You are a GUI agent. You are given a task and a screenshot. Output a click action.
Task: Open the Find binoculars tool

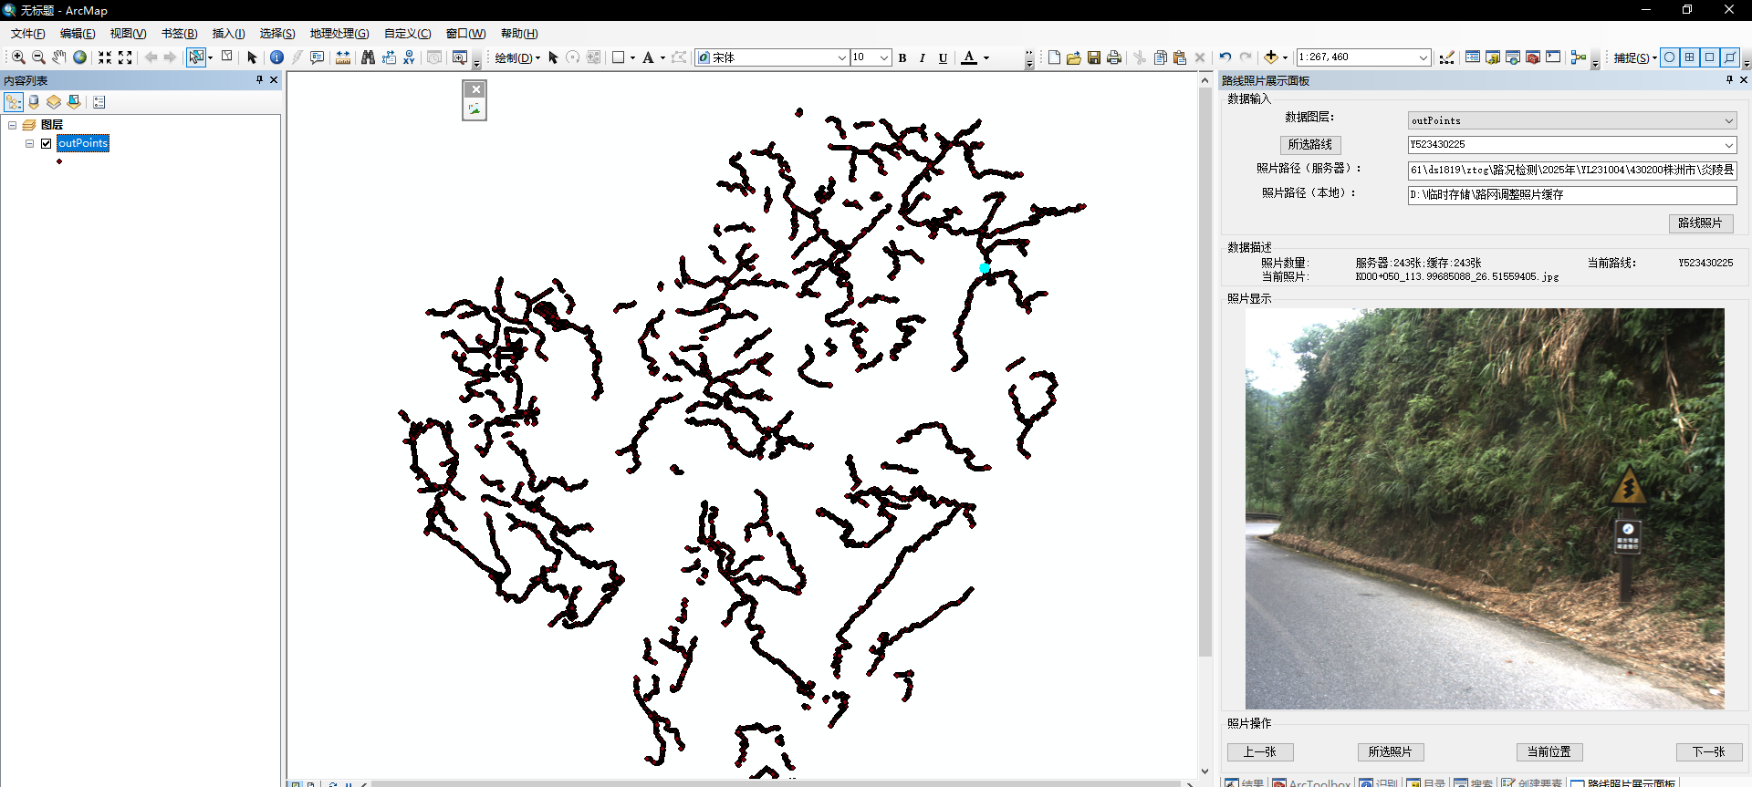point(368,57)
